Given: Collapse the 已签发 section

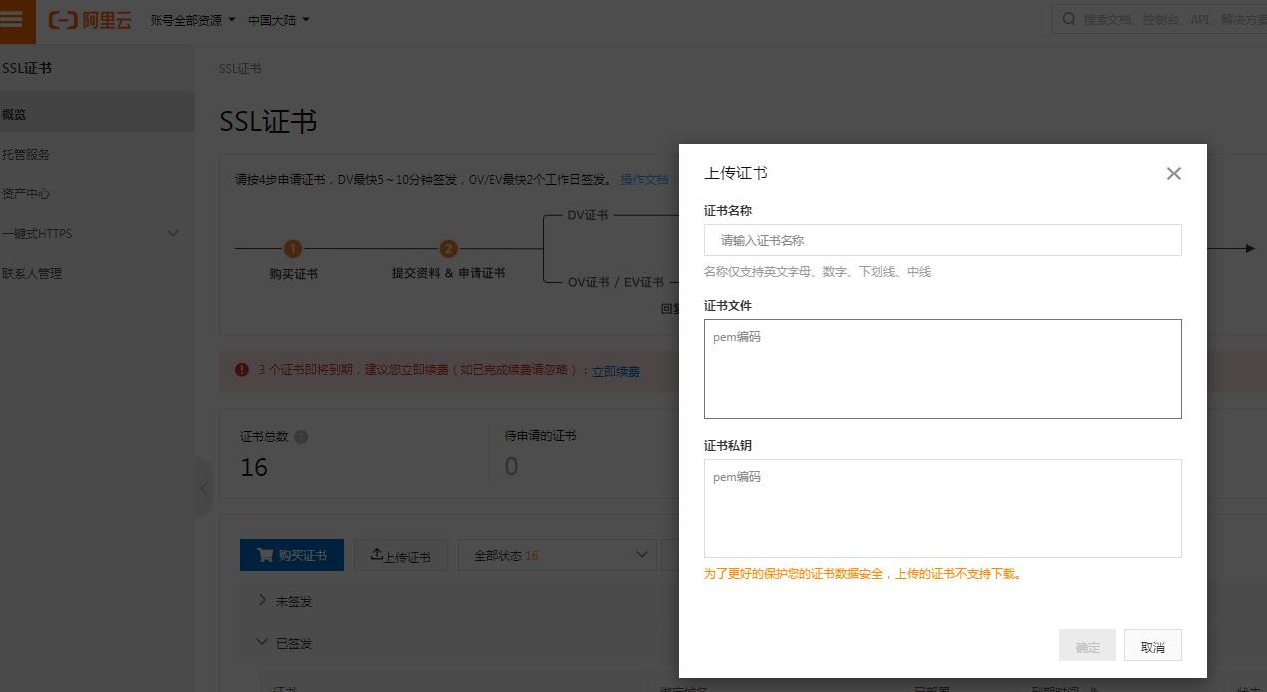Looking at the screenshot, I should click(263, 643).
